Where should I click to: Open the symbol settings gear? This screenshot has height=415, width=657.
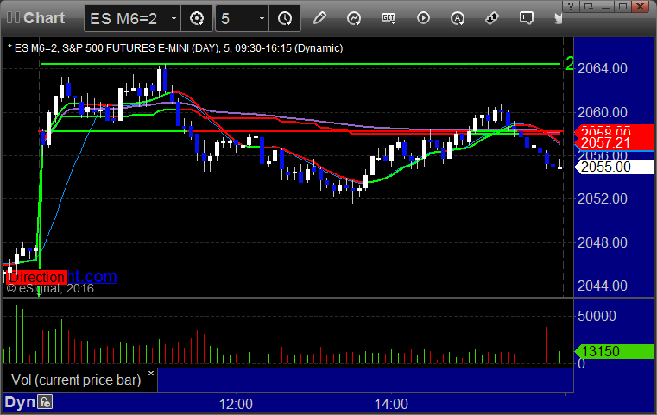(197, 18)
